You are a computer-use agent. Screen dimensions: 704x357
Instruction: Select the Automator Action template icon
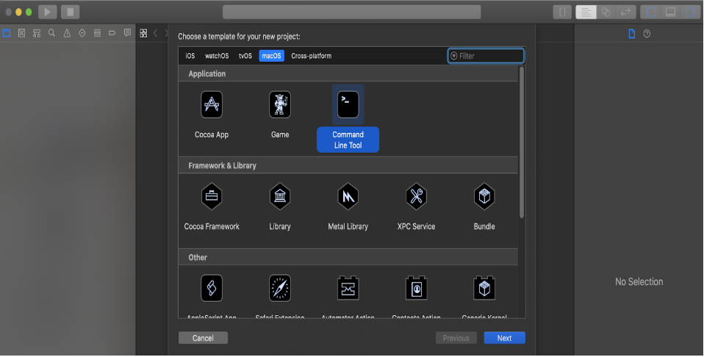[348, 288]
